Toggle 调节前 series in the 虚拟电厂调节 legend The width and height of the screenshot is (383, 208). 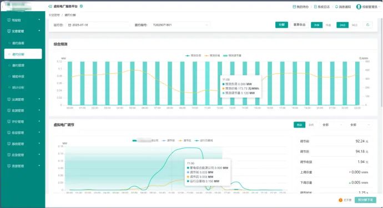point(169,141)
